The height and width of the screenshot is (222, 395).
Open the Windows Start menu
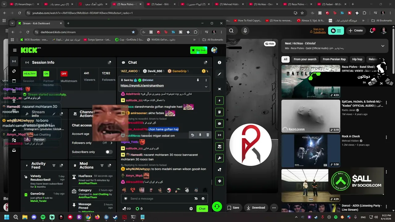(x=6, y=217)
